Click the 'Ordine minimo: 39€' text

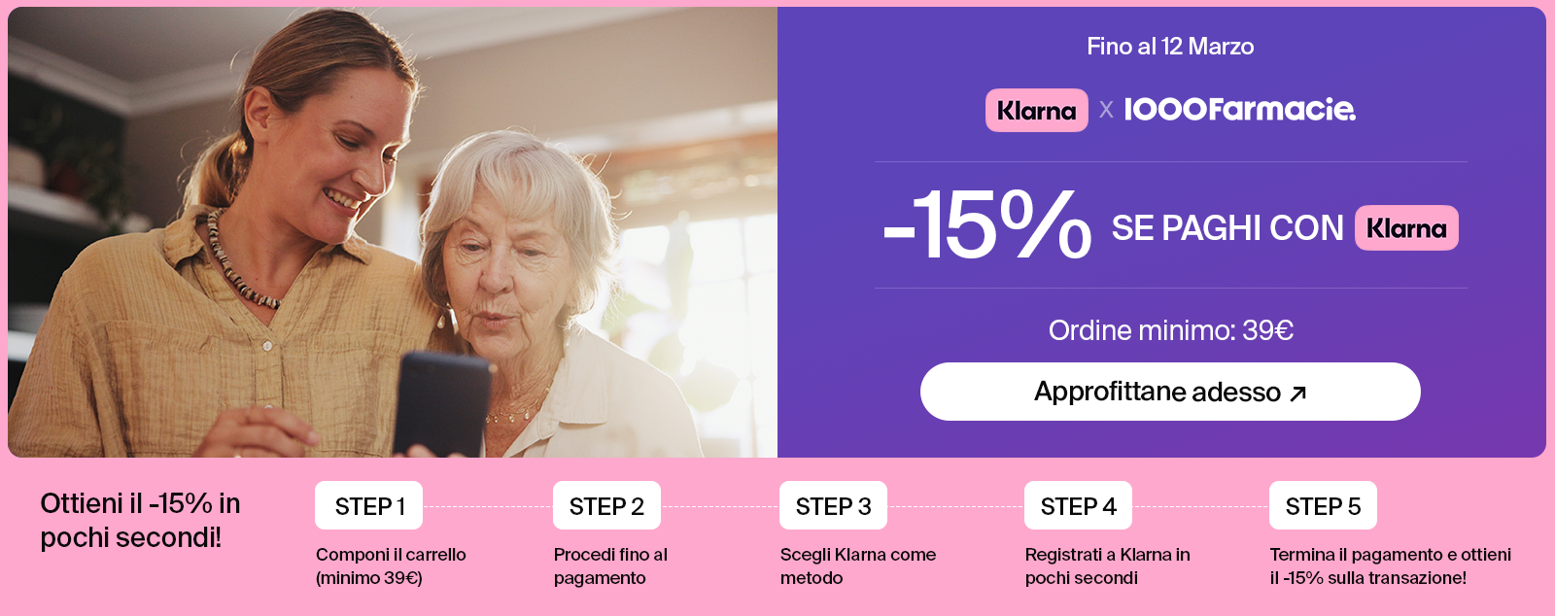coord(1170,330)
